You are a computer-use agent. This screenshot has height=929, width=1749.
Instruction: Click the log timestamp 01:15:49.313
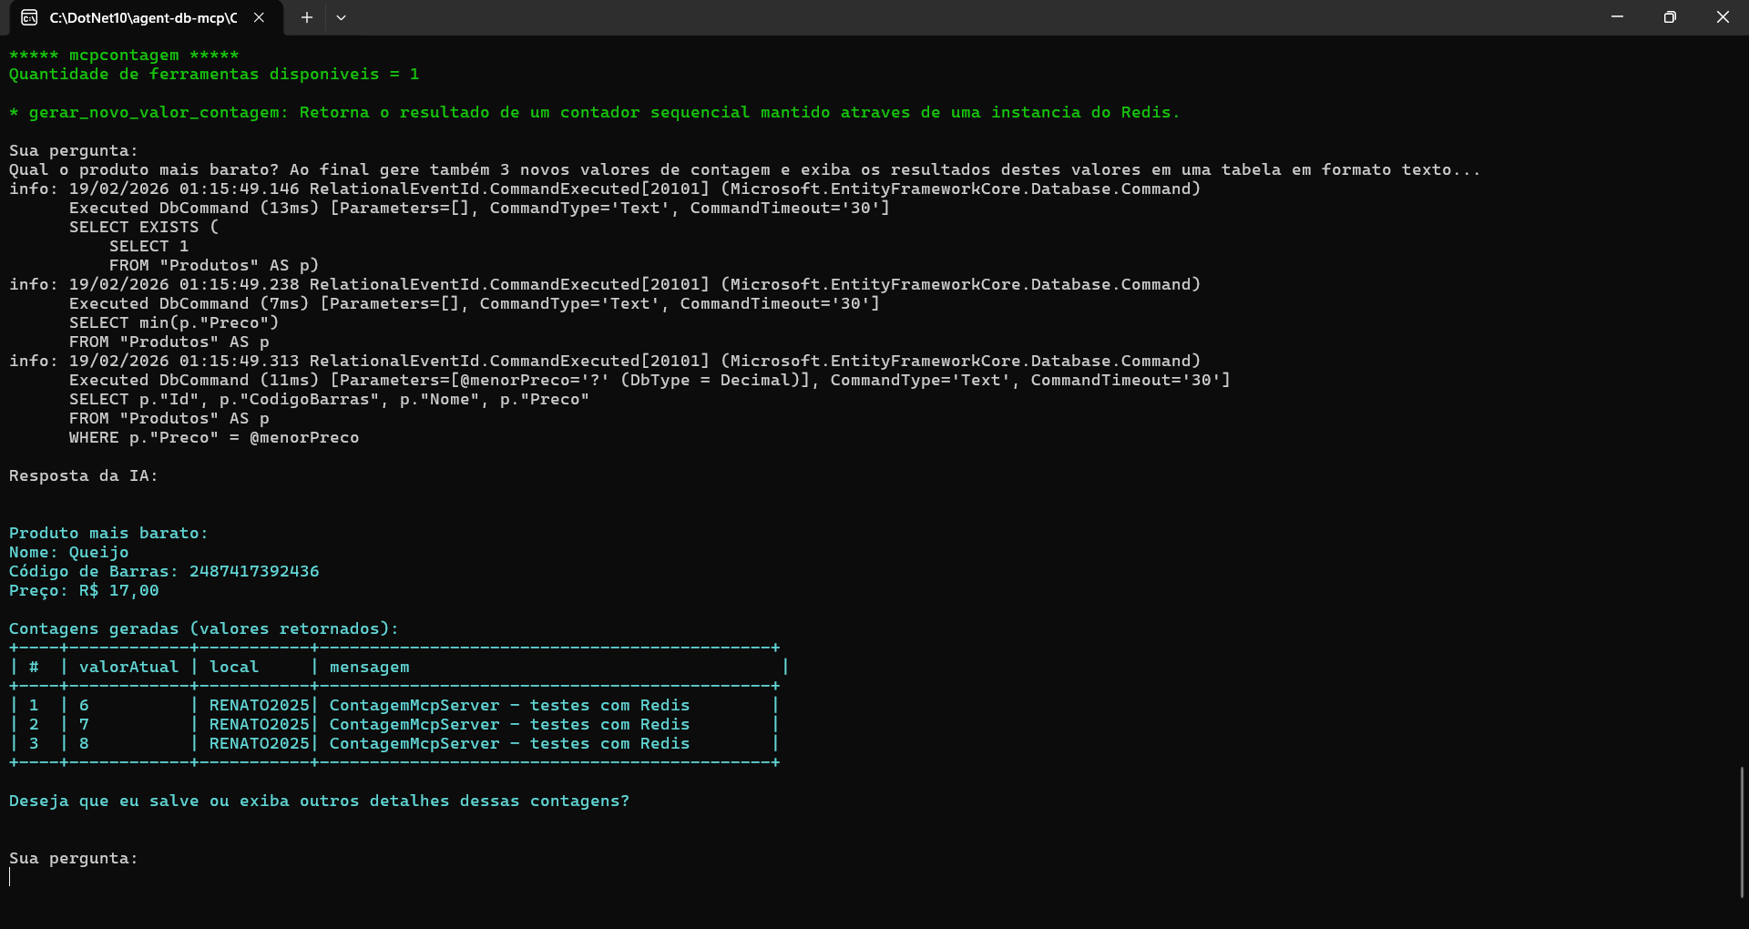239,361
